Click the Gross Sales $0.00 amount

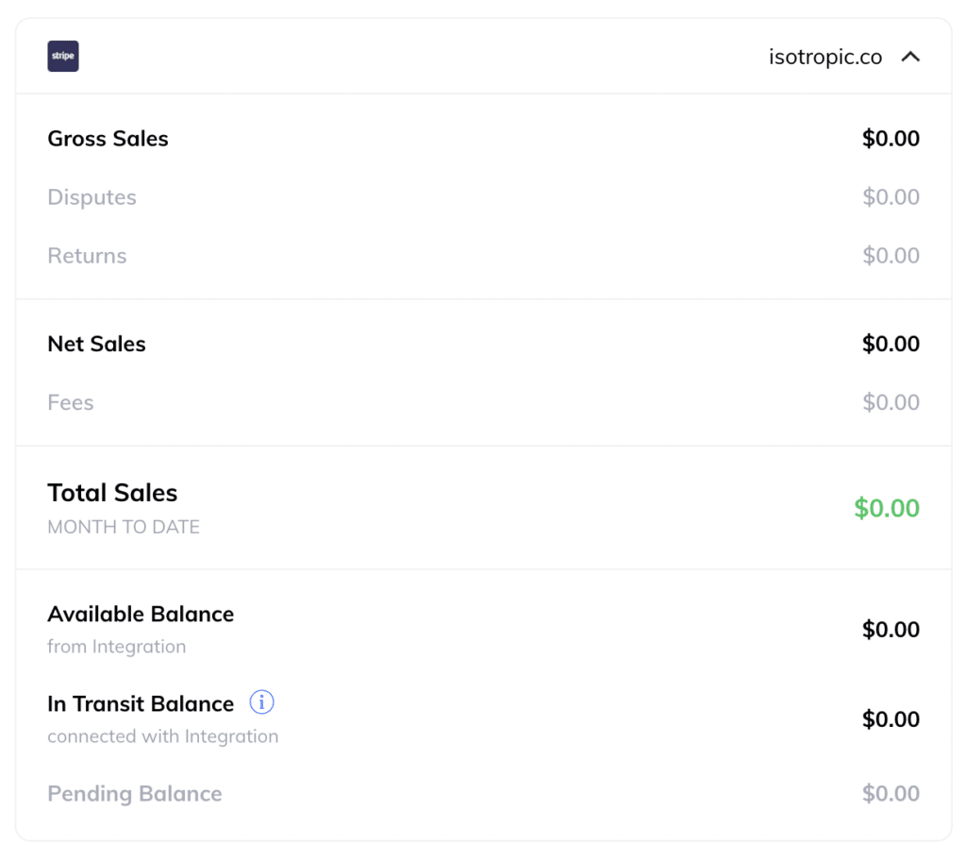(891, 138)
